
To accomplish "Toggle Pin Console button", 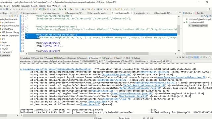I will tap(201, 57).
